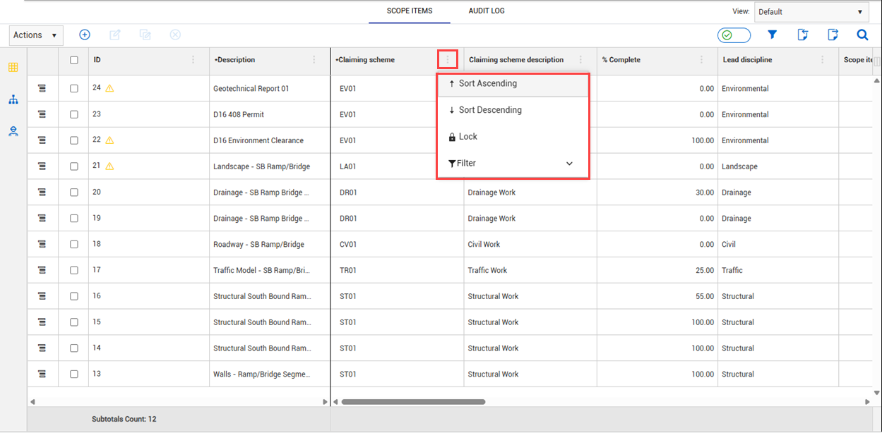The image size is (882, 433).
Task: Check the checkbox for row ID 14
Action: click(x=74, y=348)
